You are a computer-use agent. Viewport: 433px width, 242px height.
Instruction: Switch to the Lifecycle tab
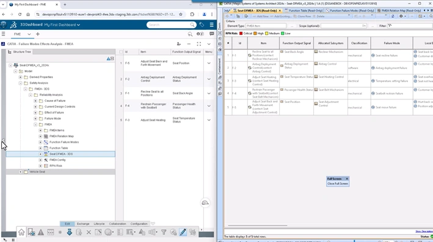pos(99,224)
